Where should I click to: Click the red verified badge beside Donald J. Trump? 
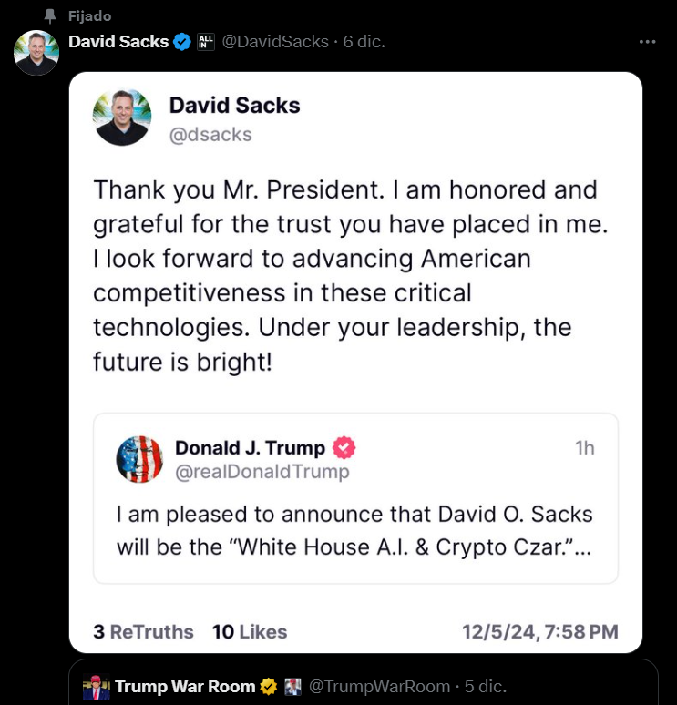coord(344,447)
